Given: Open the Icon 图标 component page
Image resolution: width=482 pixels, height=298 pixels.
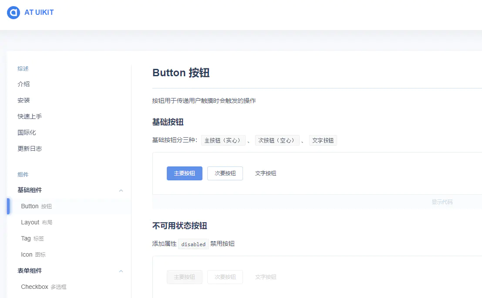Looking at the screenshot, I should (33, 254).
